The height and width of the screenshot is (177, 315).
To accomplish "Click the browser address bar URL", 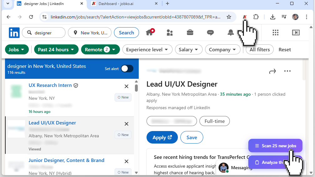I will [x=135, y=17].
